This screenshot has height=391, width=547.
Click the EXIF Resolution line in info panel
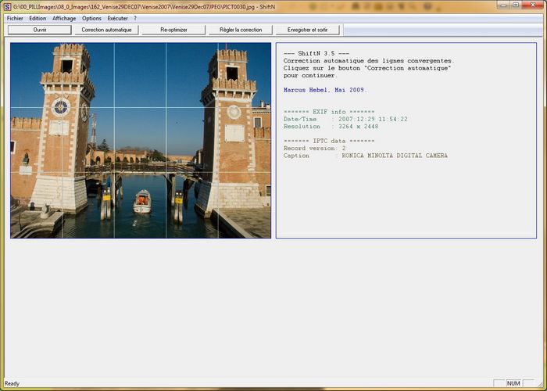pyautogui.click(x=331, y=126)
